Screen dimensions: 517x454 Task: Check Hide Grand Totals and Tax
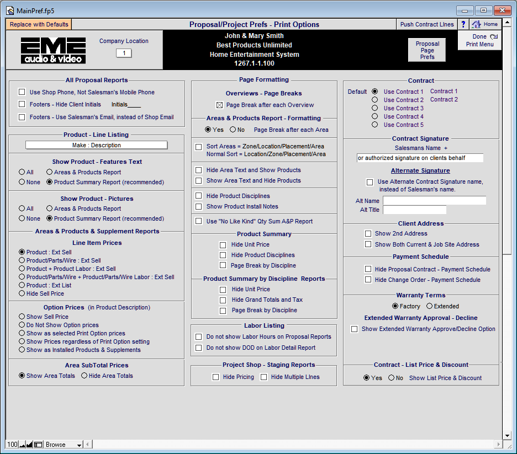coord(223,300)
